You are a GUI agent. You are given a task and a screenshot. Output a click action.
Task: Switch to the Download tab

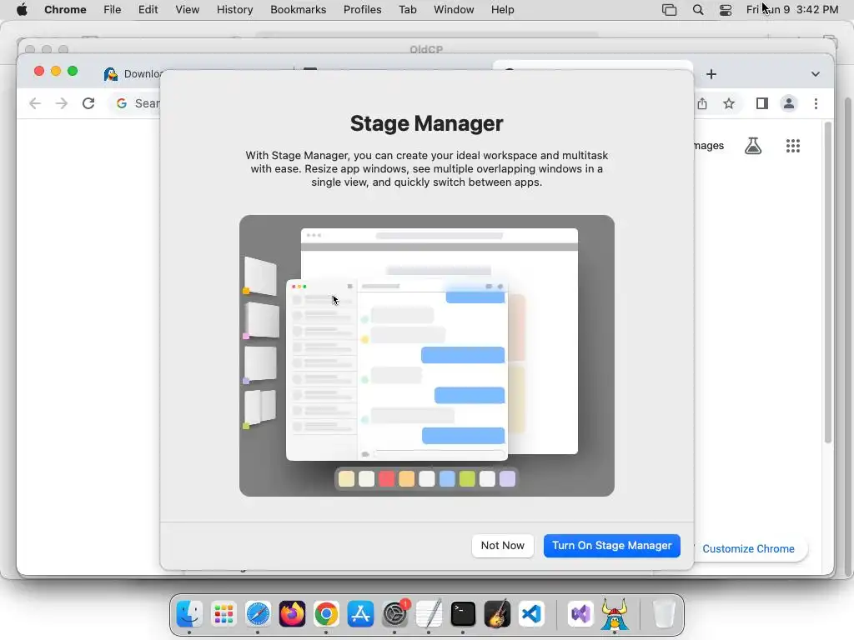[133, 74]
